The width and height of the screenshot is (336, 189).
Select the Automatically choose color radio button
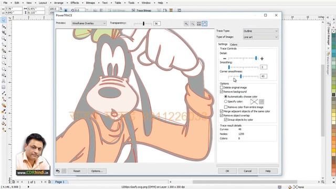point(226,97)
